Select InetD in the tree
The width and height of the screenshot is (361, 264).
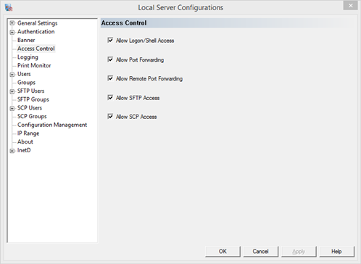[24, 150]
